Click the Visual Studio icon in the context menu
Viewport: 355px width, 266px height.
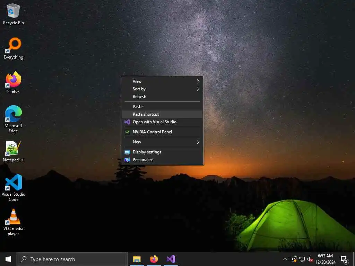tap(127, 122)
